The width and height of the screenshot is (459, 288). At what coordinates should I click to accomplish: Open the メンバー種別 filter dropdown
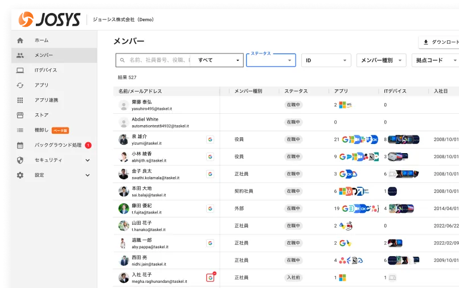pos(381,60)
